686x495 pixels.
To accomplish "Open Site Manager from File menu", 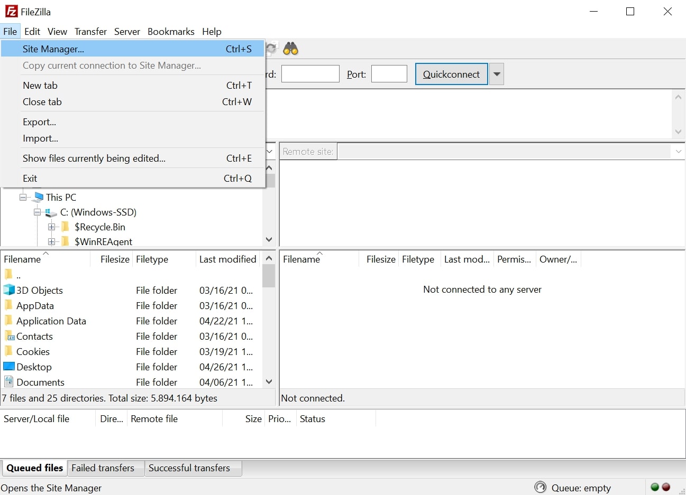I will click(133, 49).
